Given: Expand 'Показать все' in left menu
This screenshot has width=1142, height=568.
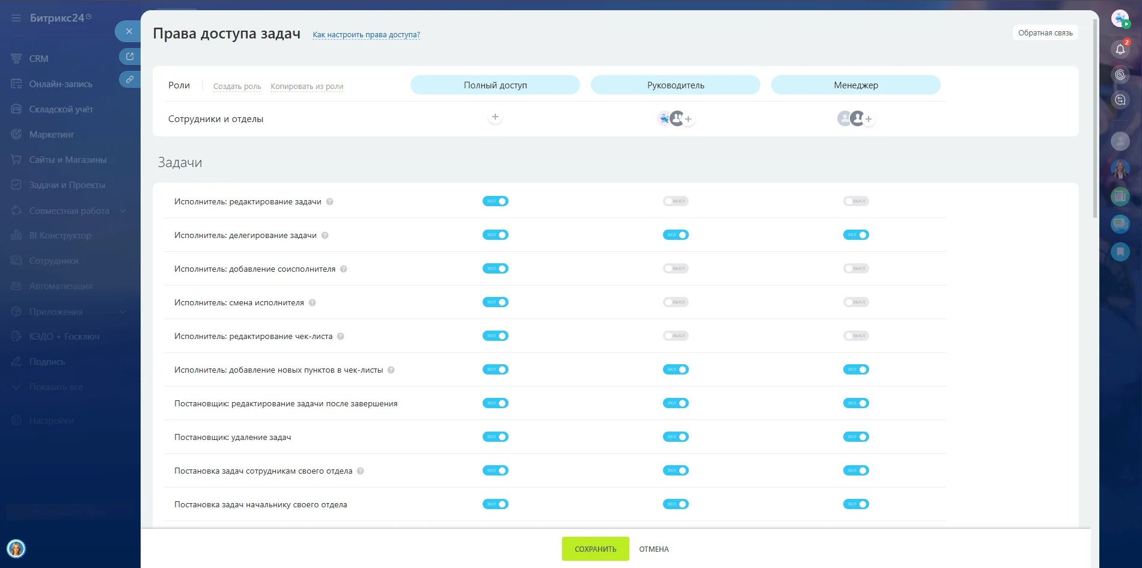Looking at the screenshot, I should coord(55,387).
